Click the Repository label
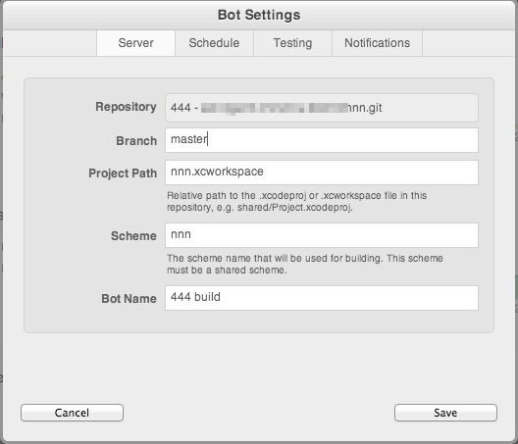Viewport: 518px width, 444px height. pos(126,107)
